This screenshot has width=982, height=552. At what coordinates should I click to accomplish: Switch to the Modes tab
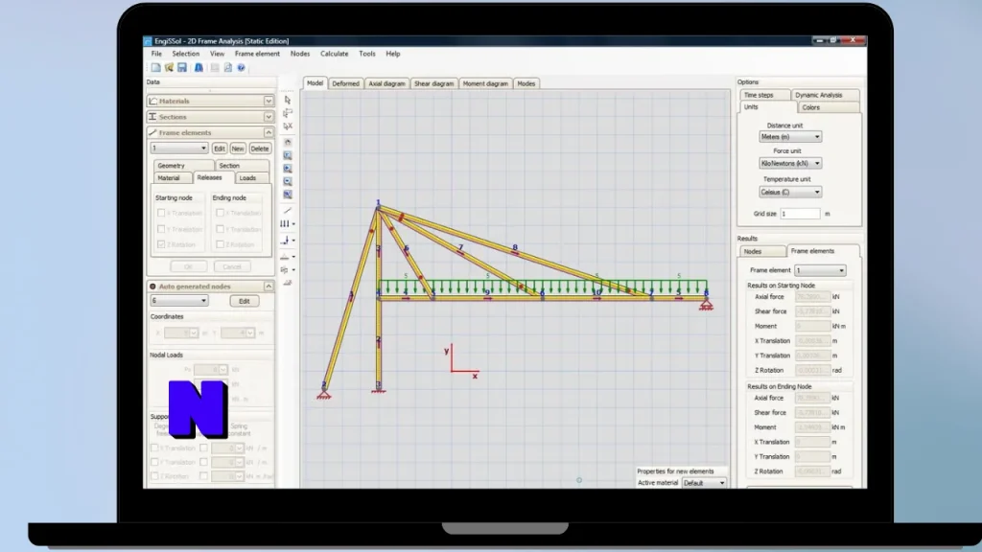tap(526, 84)
